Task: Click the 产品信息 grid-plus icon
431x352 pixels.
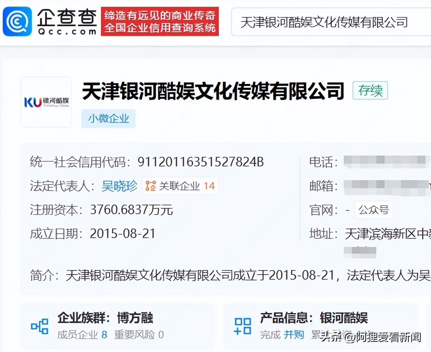Action: [x=242, y=326]
